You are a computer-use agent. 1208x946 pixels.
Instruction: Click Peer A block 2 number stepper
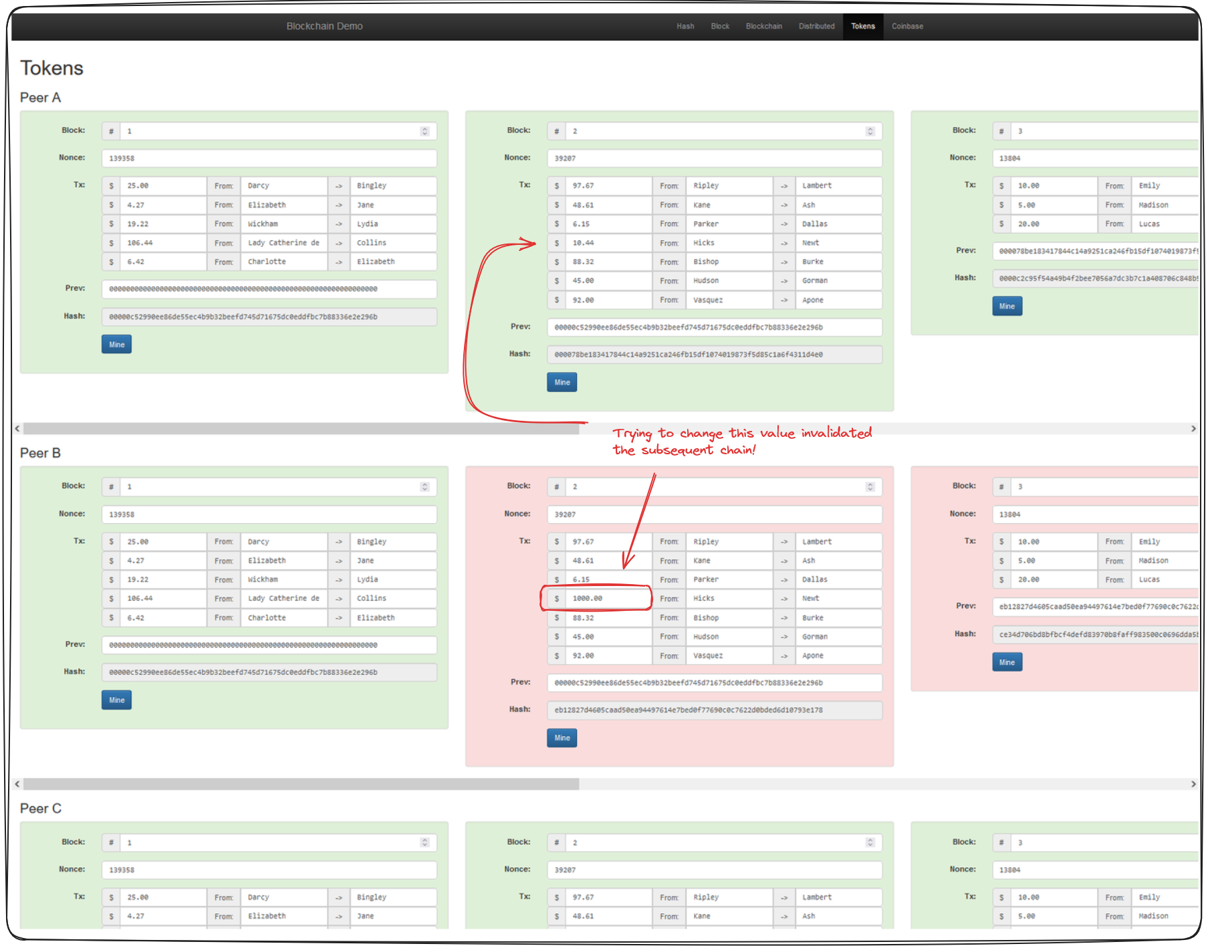click(x=870, y=131)
